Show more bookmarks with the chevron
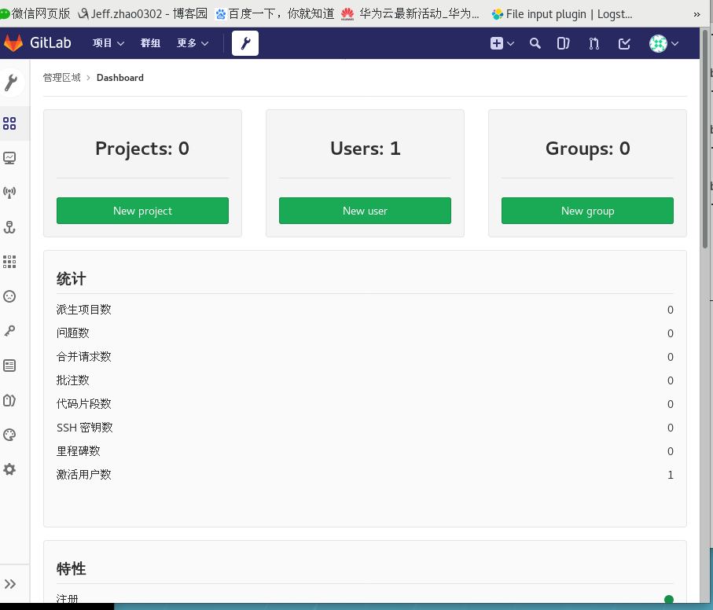This screenshot has width=713, height=610. (696, 14)
